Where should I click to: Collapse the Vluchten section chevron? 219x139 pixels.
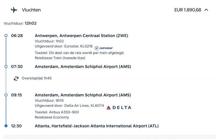tap(206, 10)
